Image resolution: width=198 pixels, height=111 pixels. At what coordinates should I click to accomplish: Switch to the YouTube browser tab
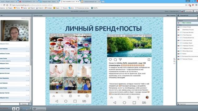(28, 2)
